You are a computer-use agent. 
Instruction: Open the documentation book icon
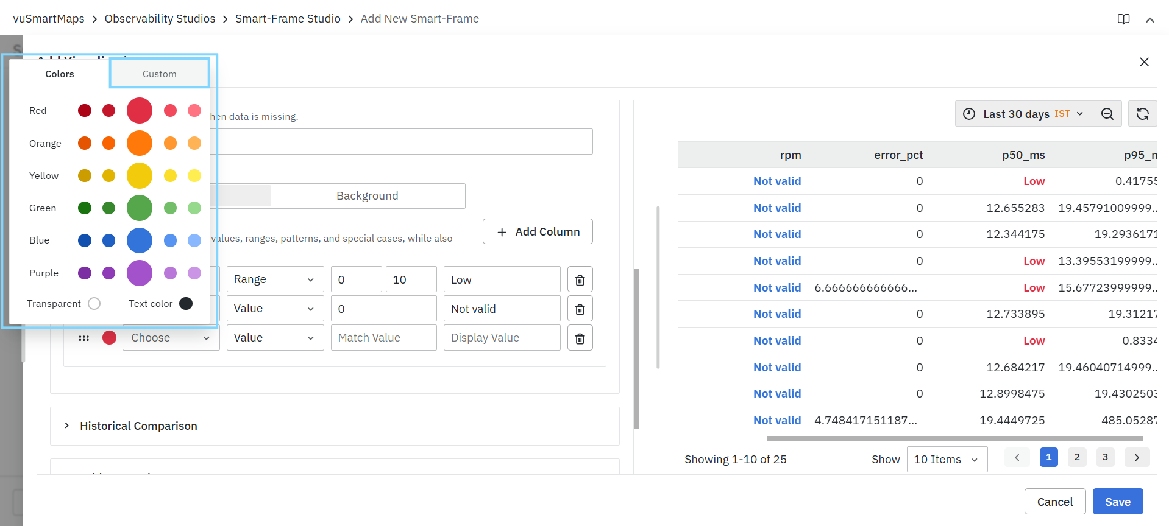(1123, 19)
